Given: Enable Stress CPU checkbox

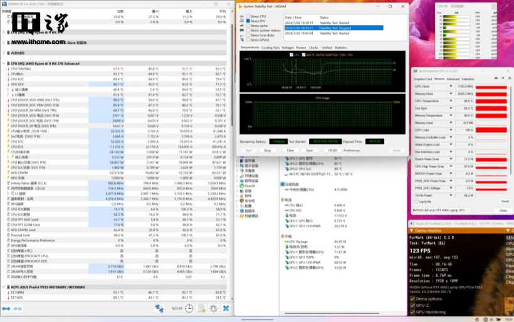Looking at the screenshot, I should point(247,16).
